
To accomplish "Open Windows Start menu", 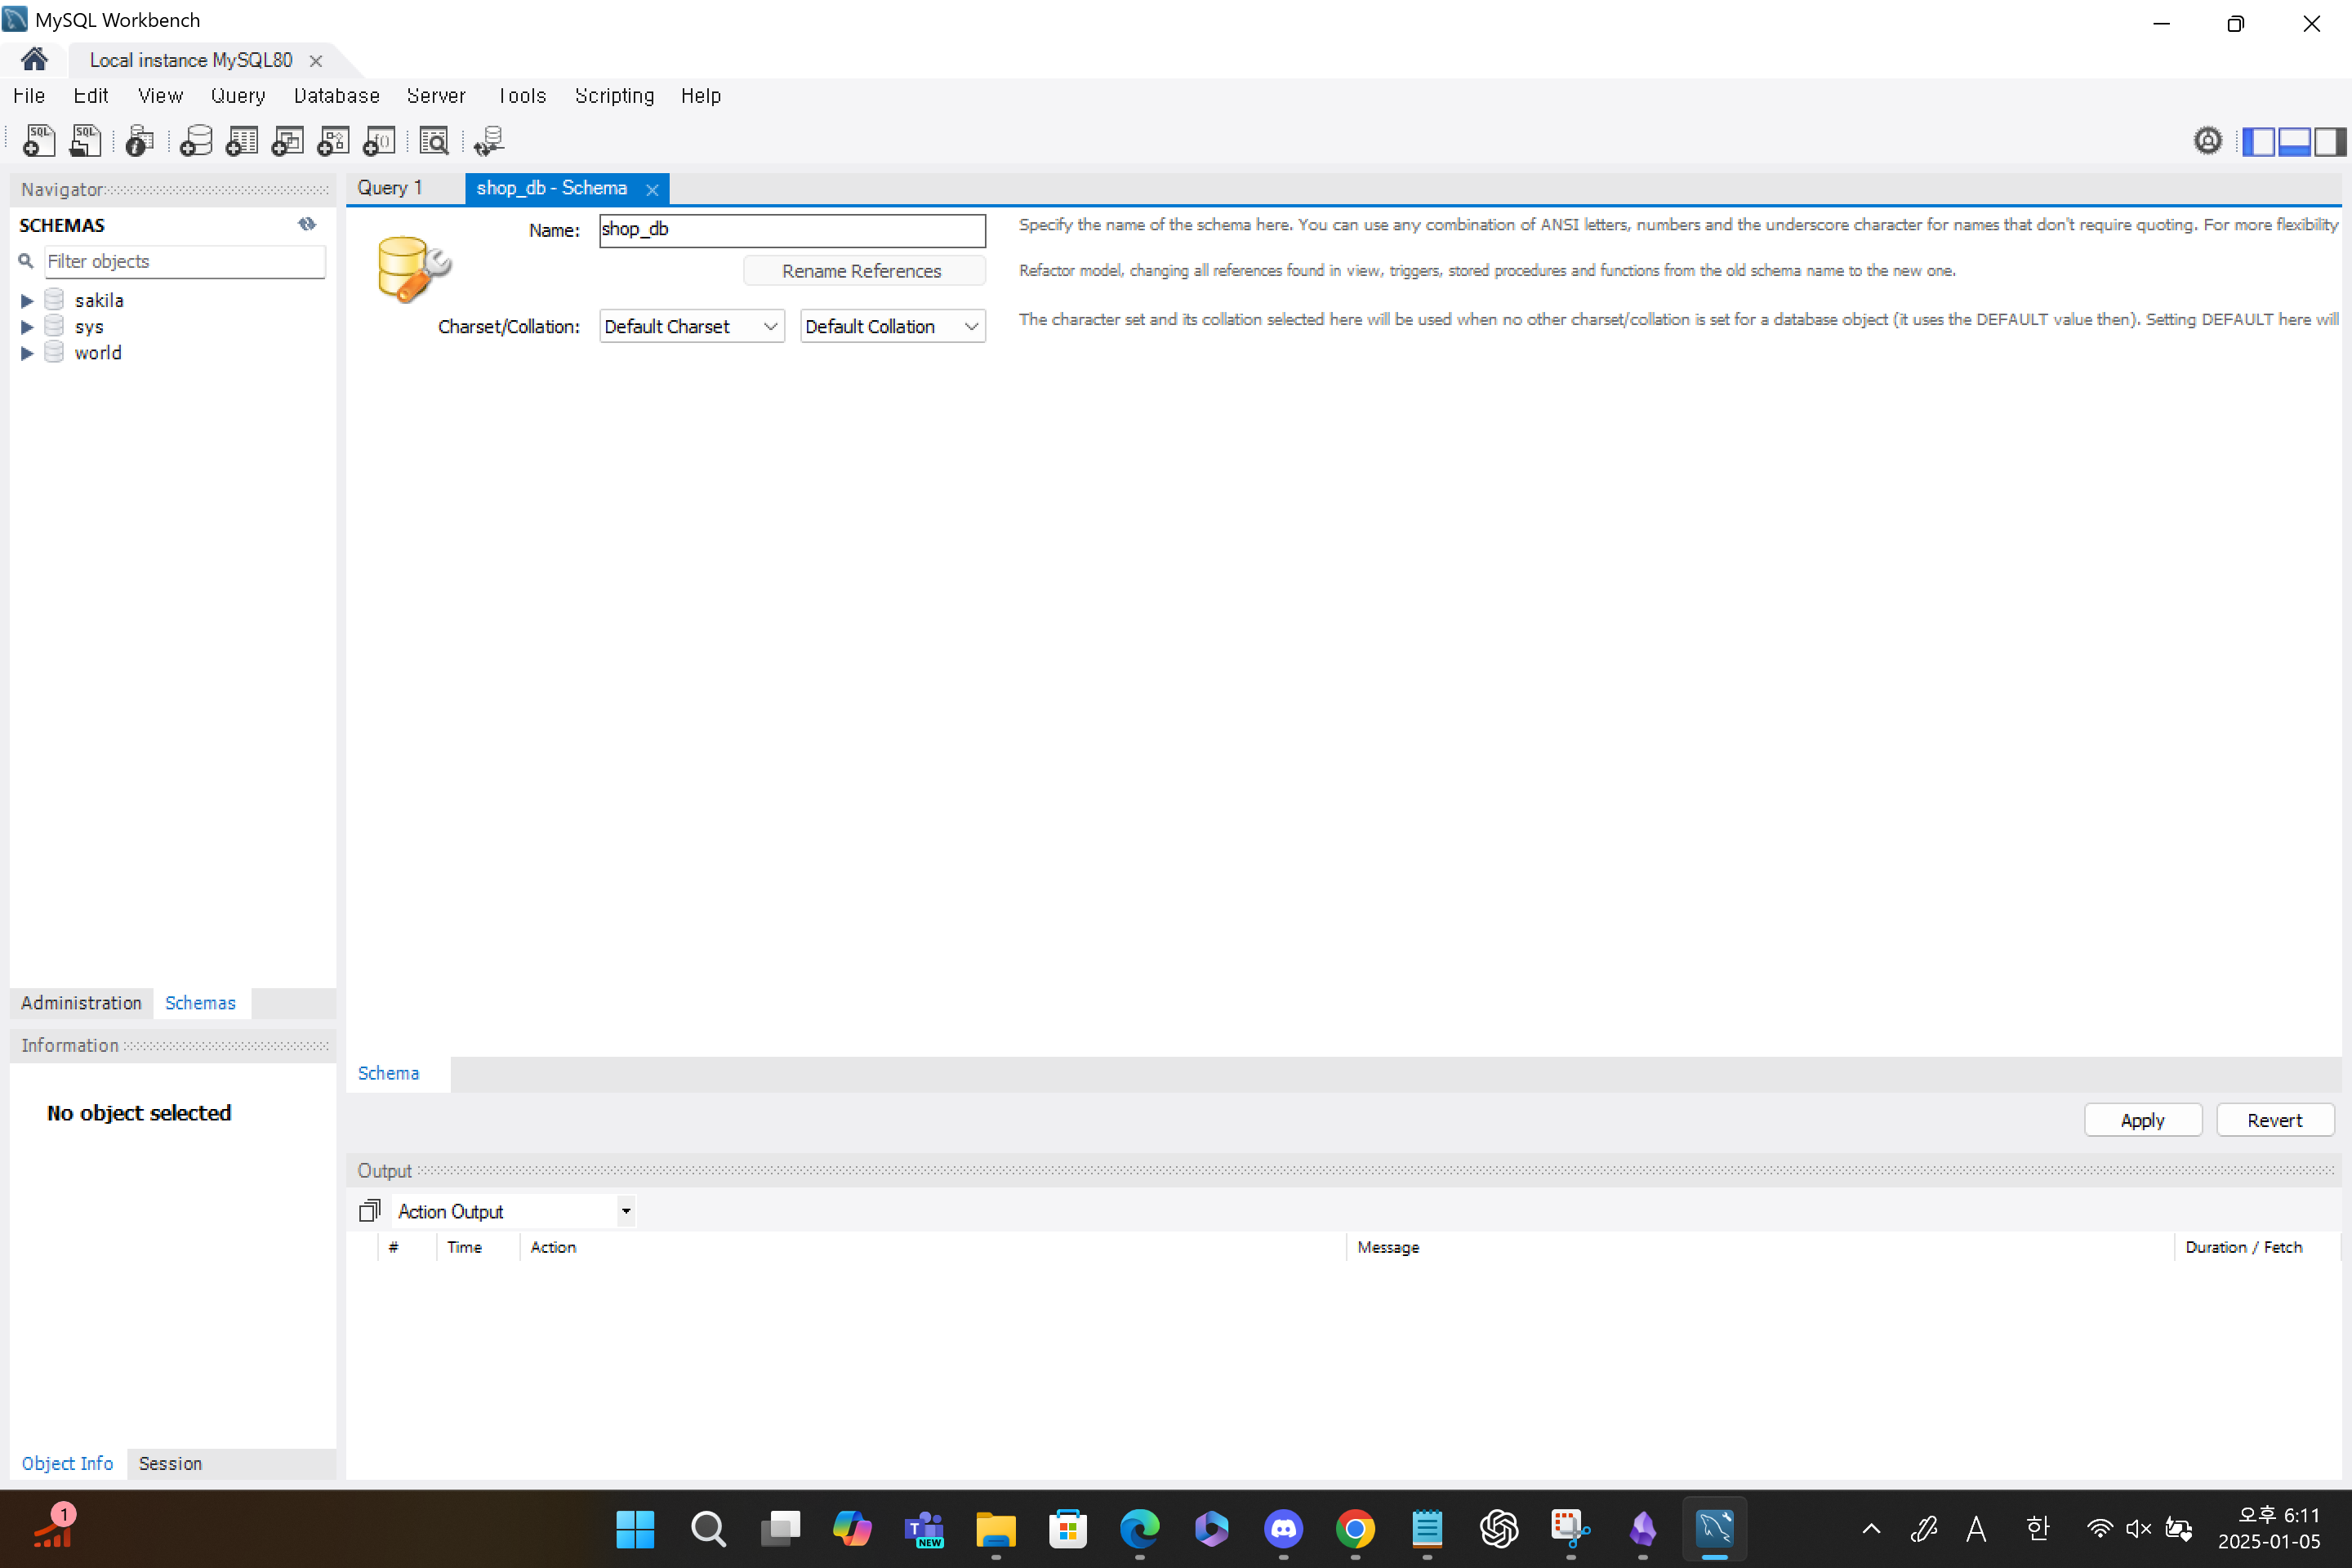I will click(635, 1529).
